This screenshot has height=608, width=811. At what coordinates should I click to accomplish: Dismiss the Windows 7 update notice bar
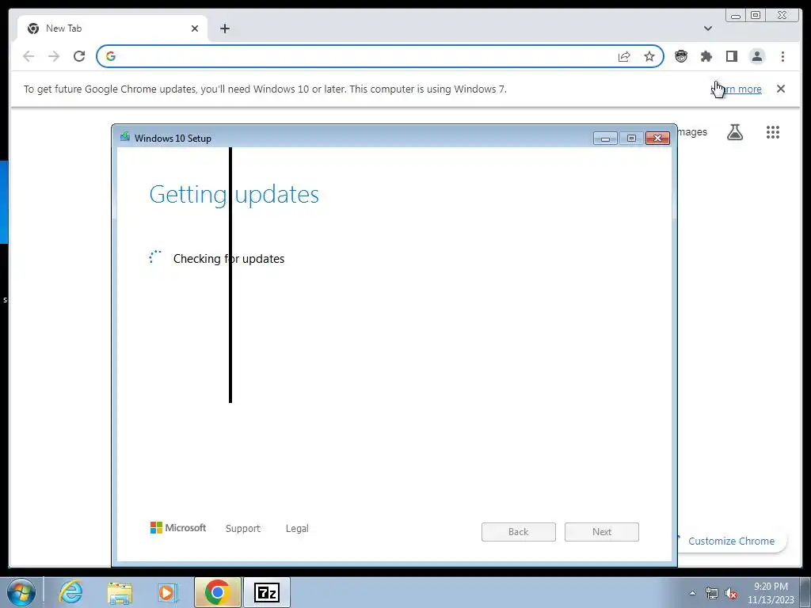coord(781,89)
